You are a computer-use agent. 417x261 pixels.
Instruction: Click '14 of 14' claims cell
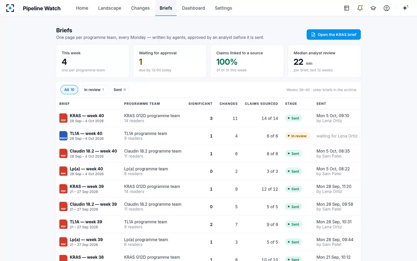[x=270, y=118]
